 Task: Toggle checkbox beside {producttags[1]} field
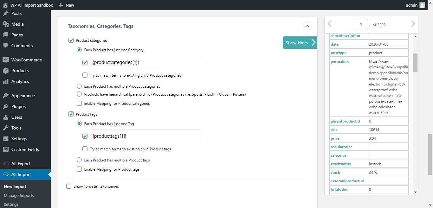85,136
